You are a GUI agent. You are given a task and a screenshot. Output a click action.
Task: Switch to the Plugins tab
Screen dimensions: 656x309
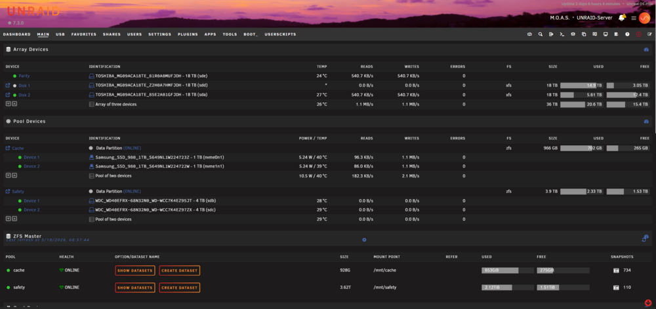click(x=188, y=34)
